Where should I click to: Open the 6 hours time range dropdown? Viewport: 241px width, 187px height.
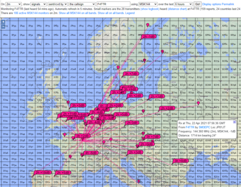(x=183, y=4)
